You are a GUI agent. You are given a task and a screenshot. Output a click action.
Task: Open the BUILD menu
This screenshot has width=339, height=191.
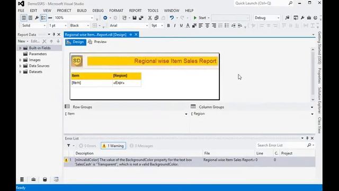pyautogui.click(x=82, y=11)
